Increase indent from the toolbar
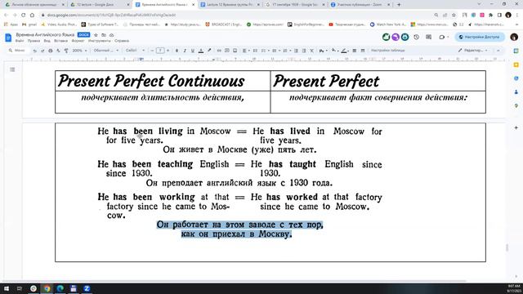The image size is (523, 294). pyautogui.click(x=303, y=51)
